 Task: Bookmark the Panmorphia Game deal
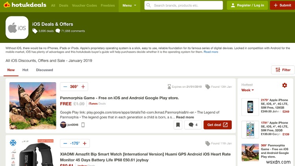(x=178, y=125)
